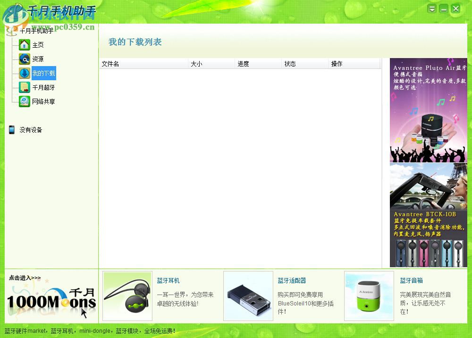Click the 没有设备 device entry

[x=31, y=130]
